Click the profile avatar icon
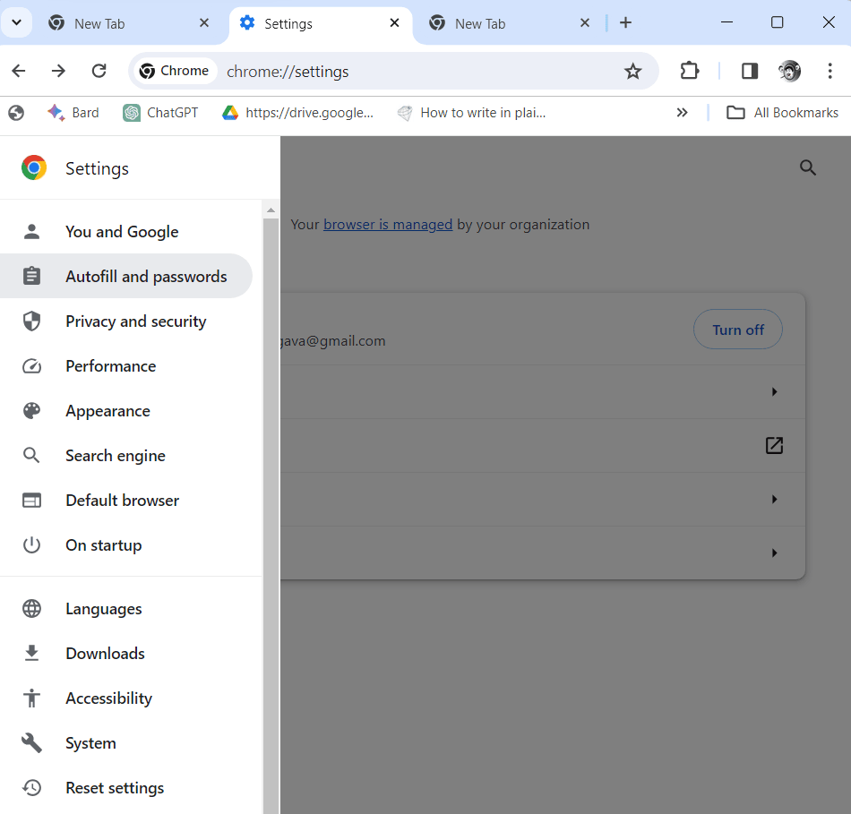The image size is (851, 814). point(789,70)
